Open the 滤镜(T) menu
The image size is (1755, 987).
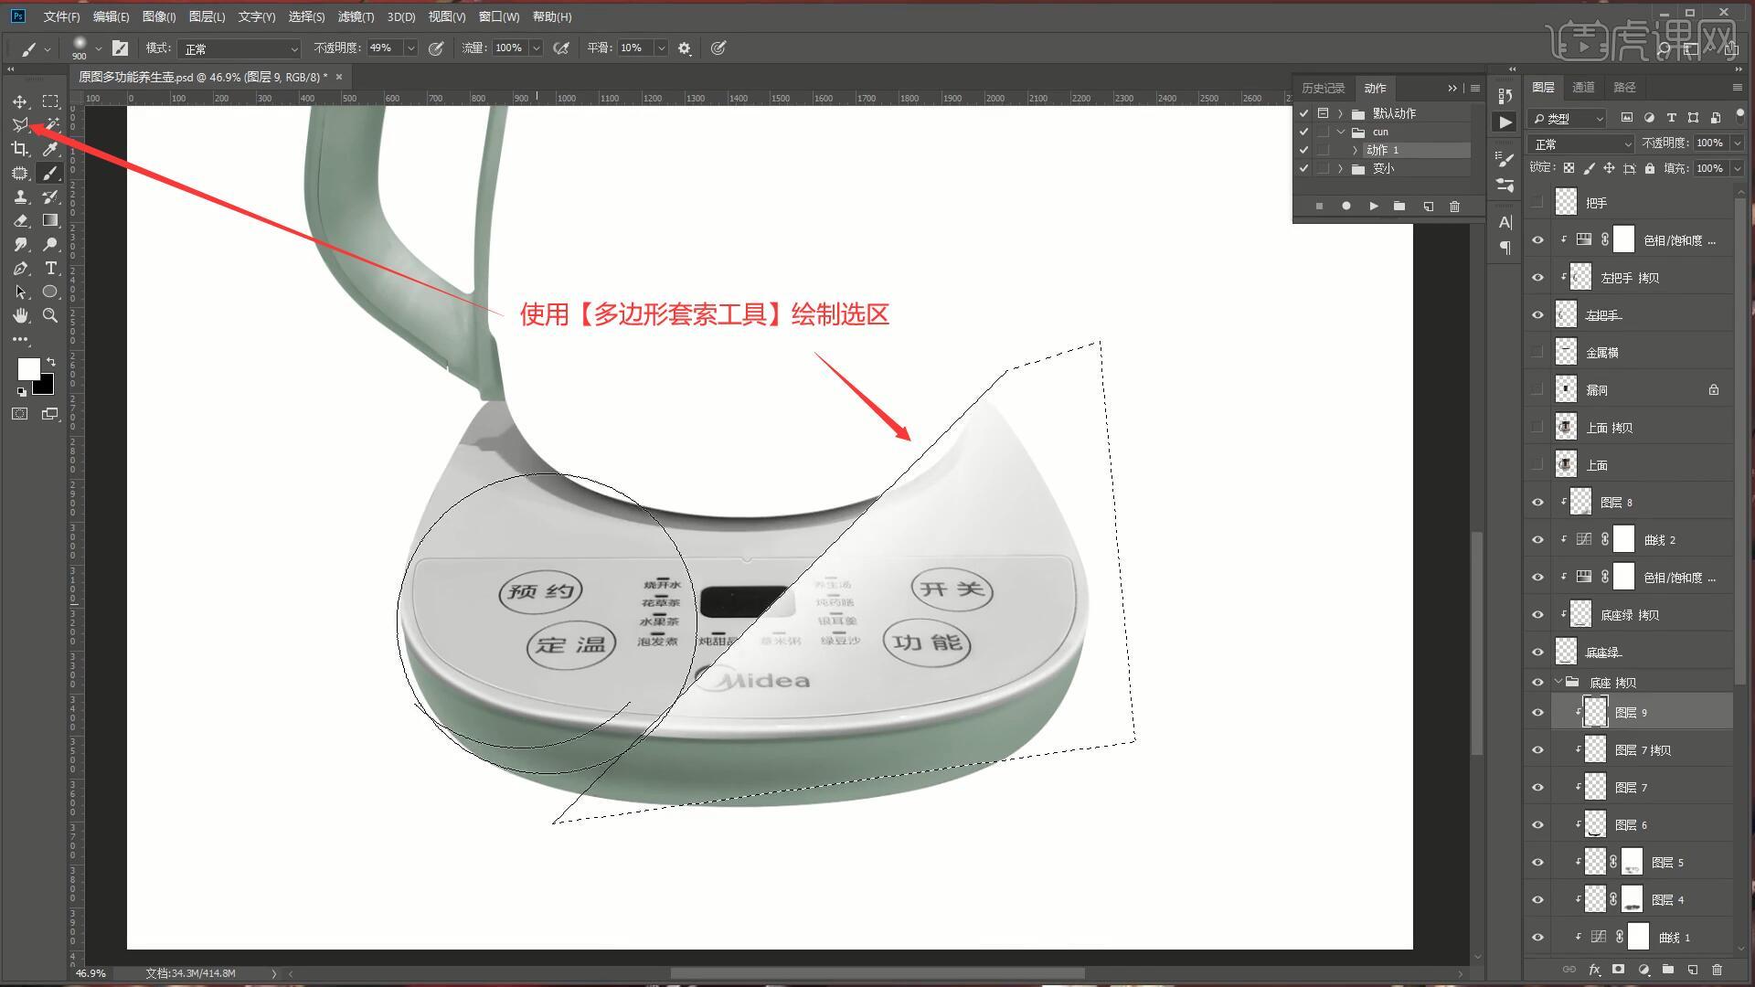point(355,16)
